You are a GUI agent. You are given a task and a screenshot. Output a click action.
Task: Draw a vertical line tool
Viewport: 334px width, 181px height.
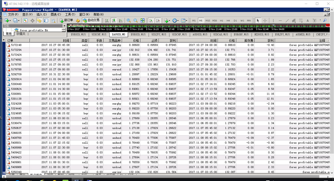point(273,20)
